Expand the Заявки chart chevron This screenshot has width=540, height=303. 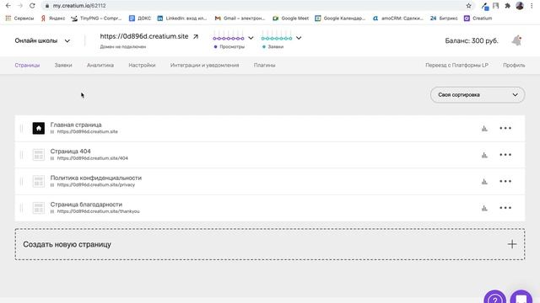(299, 38)
